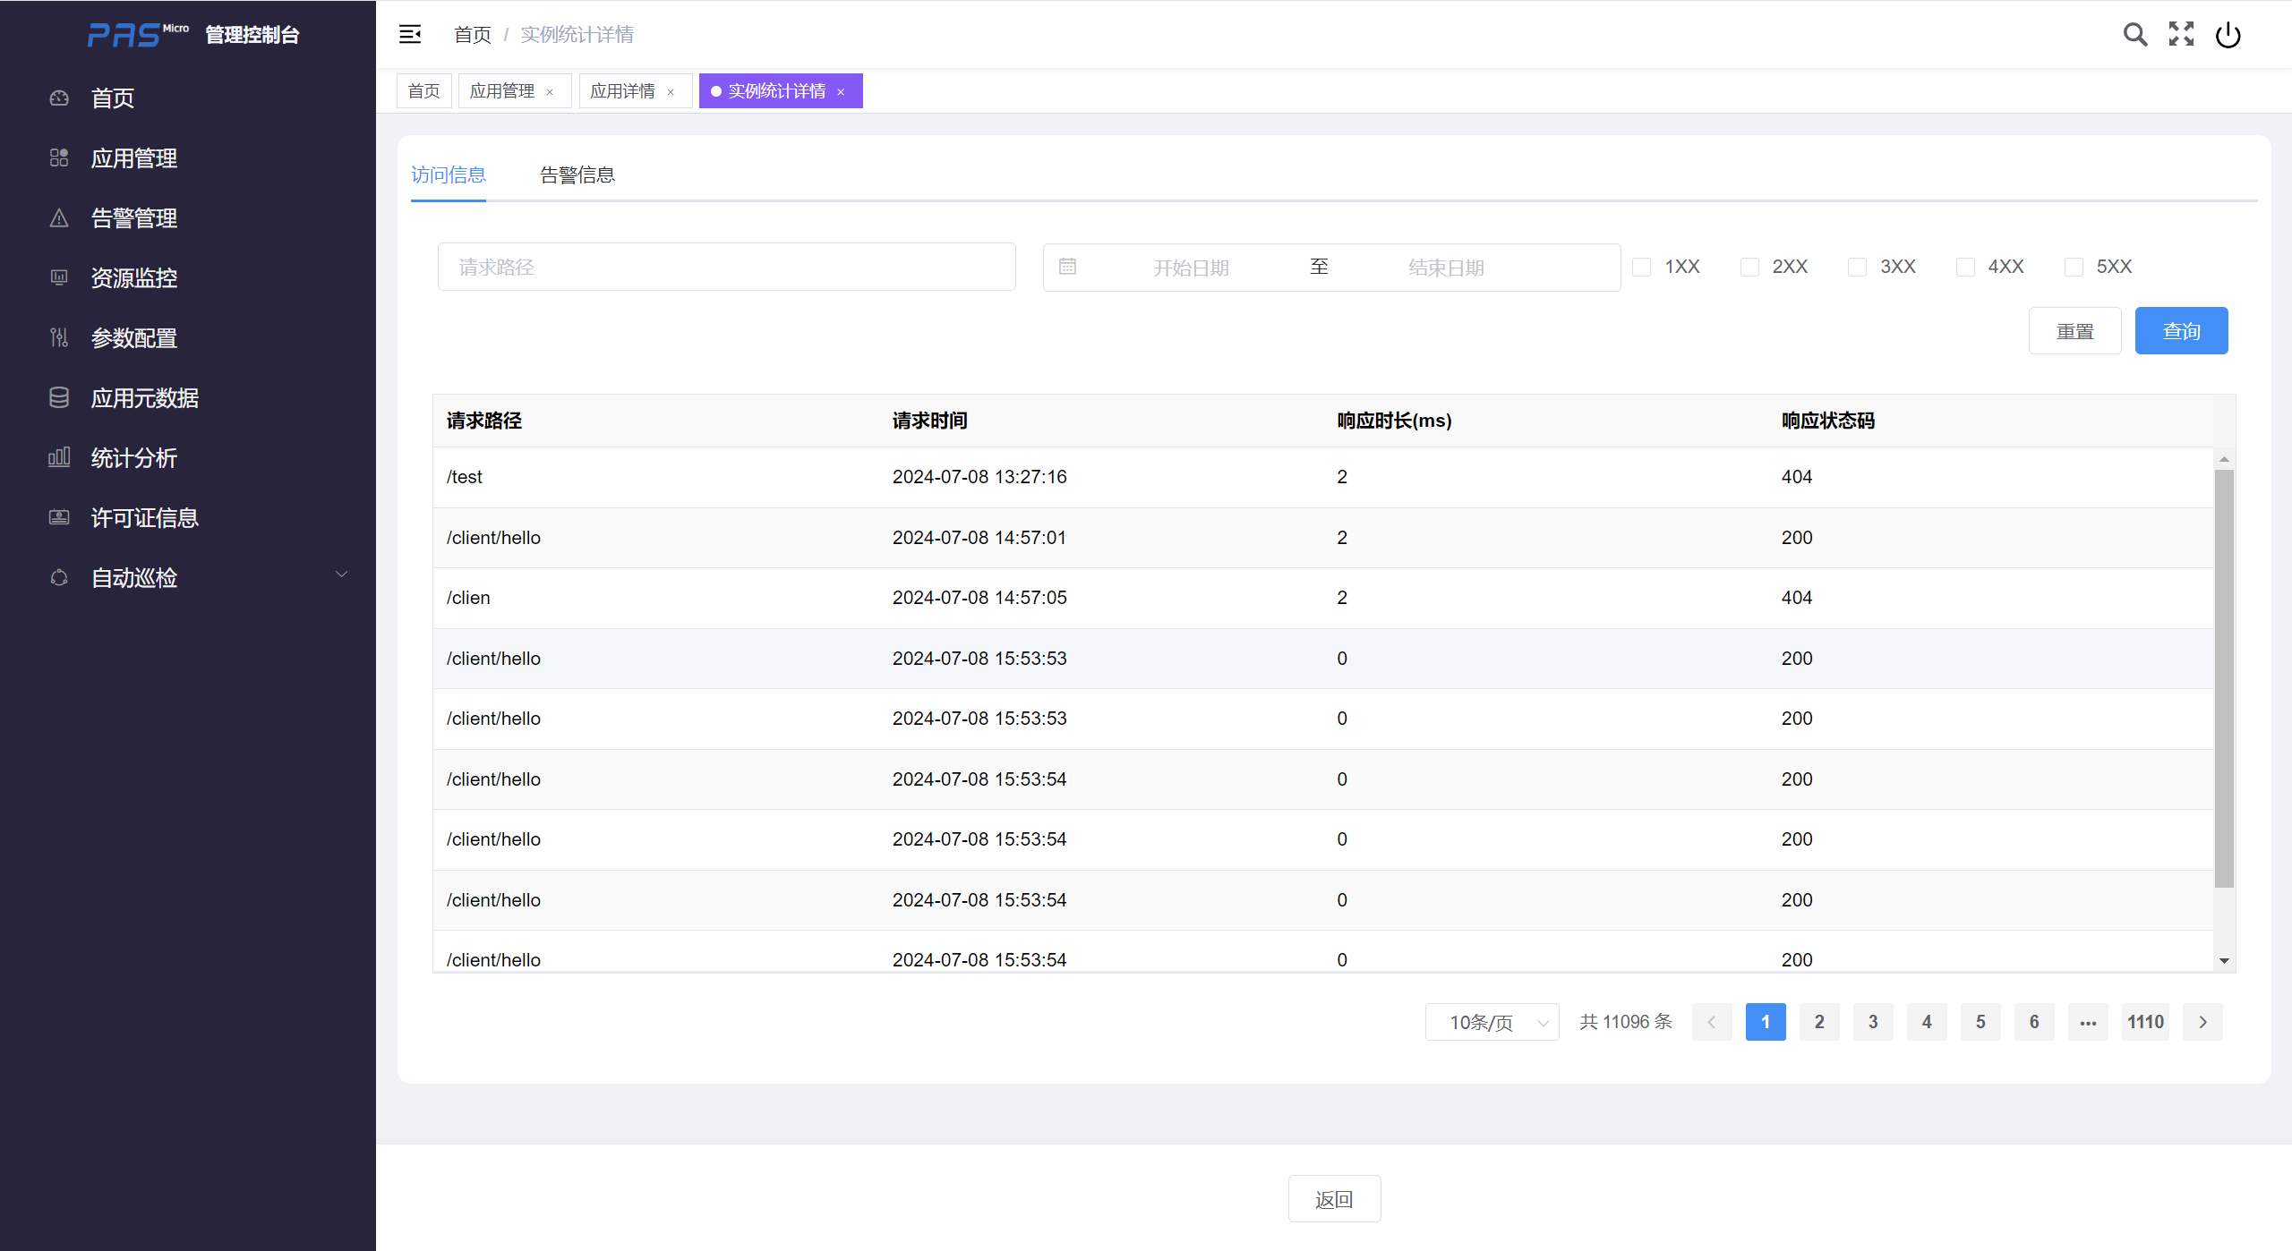Open the search magnifier icon

coord(2134,34)
